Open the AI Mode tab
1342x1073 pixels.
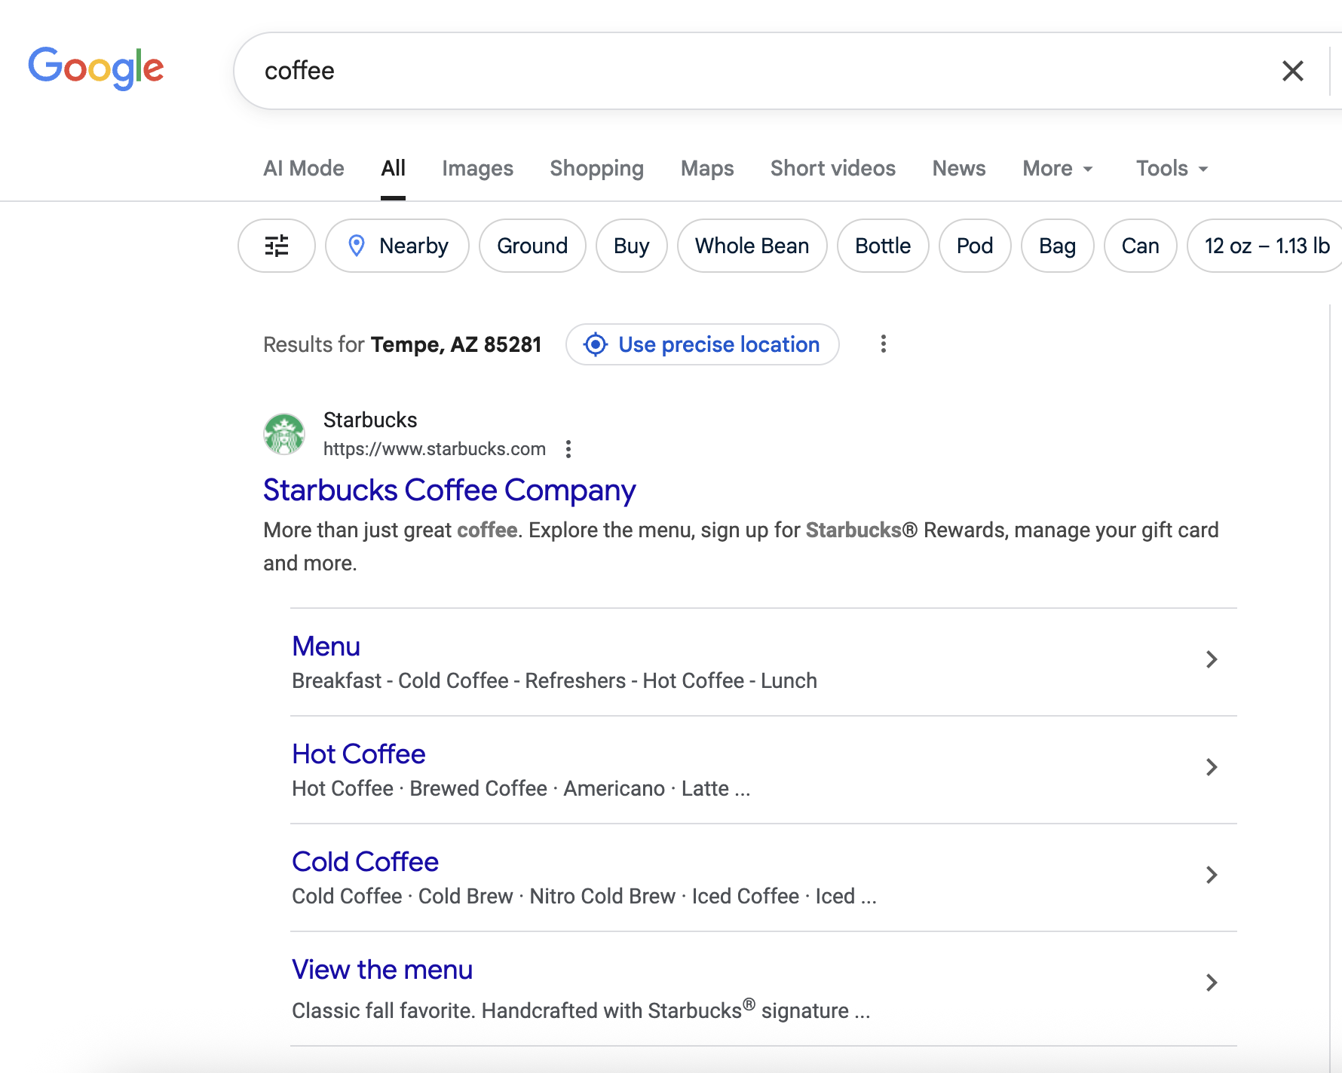tap(304, 168)
